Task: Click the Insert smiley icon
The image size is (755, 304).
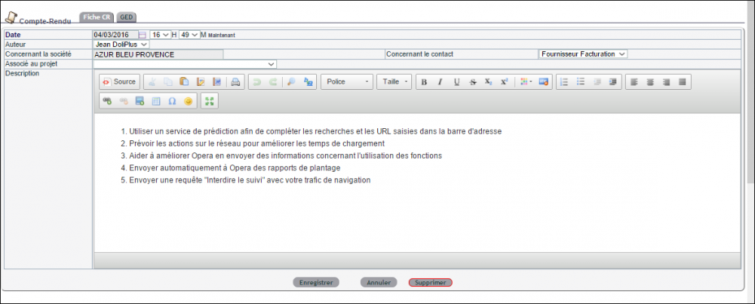Action: point(189,101)
